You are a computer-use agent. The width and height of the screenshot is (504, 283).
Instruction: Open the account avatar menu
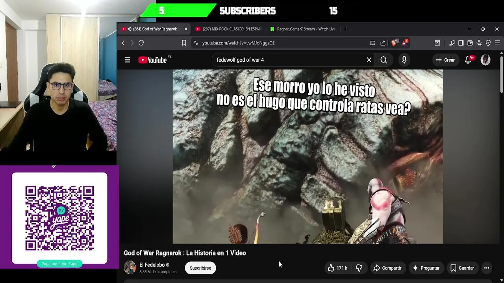tap(485, 60)
